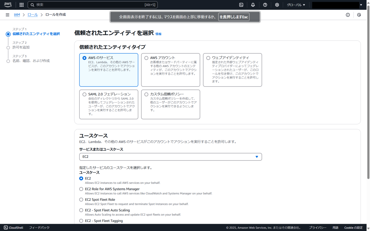This screenshot has height=231, width=370.
Task: Click the ユースケース section heading
Action: [x=93, y=136]
